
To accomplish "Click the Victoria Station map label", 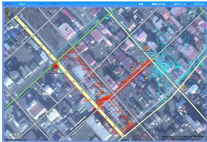I will pos(55,73).
